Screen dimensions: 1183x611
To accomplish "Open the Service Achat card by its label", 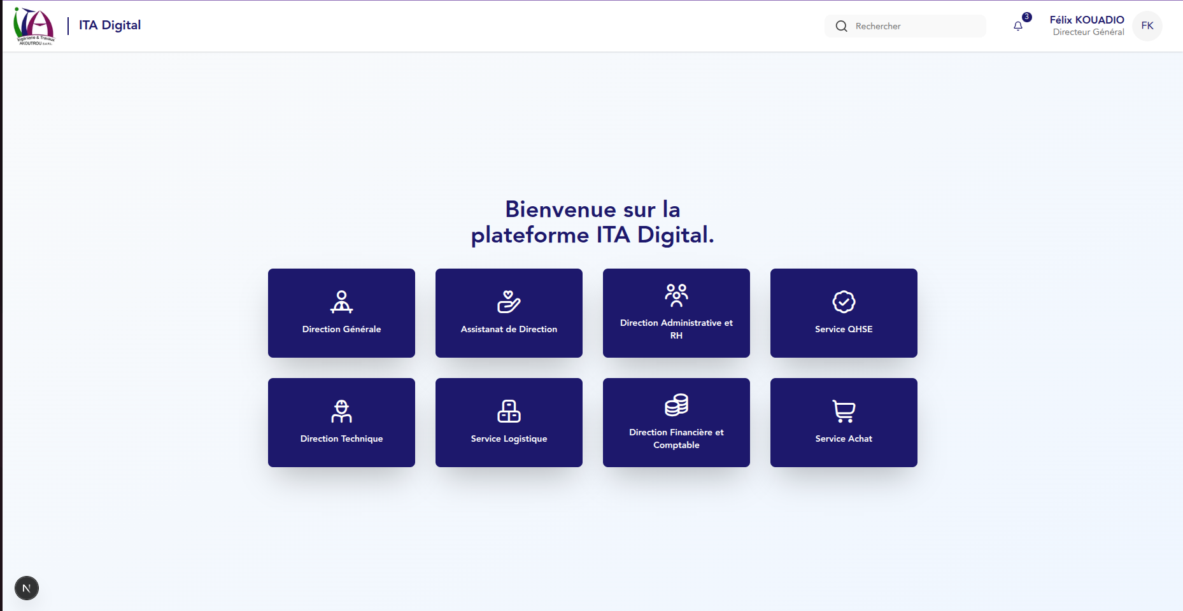I will coord(844,439).
